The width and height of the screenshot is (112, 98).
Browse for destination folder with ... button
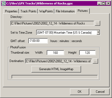click(x=95, y=61)
